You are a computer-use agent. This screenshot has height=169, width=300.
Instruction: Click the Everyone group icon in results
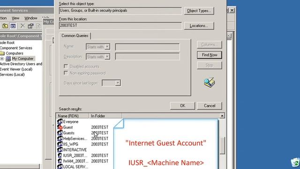click(60, 122)
